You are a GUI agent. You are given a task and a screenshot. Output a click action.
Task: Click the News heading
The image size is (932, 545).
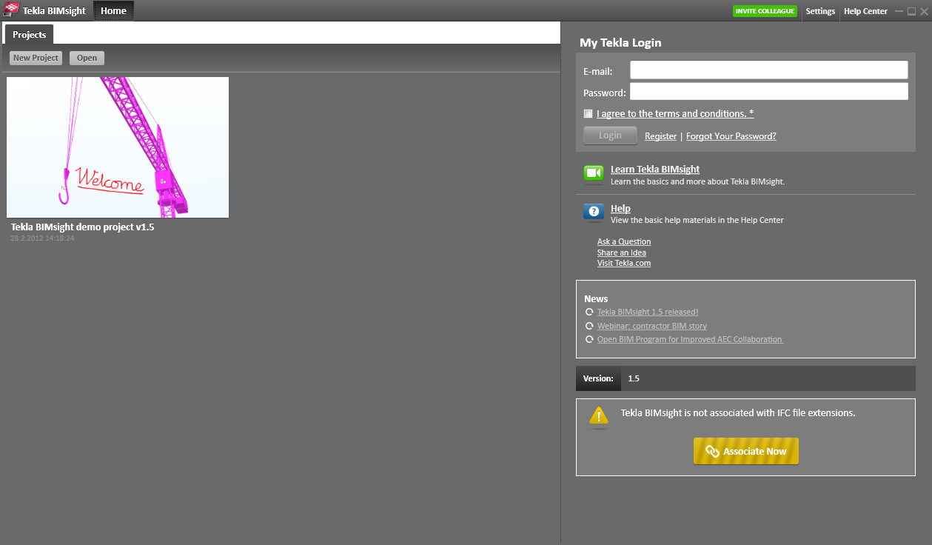[596, 299]
